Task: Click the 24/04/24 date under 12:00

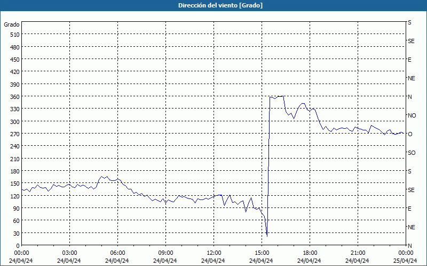Action: pos(213,261)
